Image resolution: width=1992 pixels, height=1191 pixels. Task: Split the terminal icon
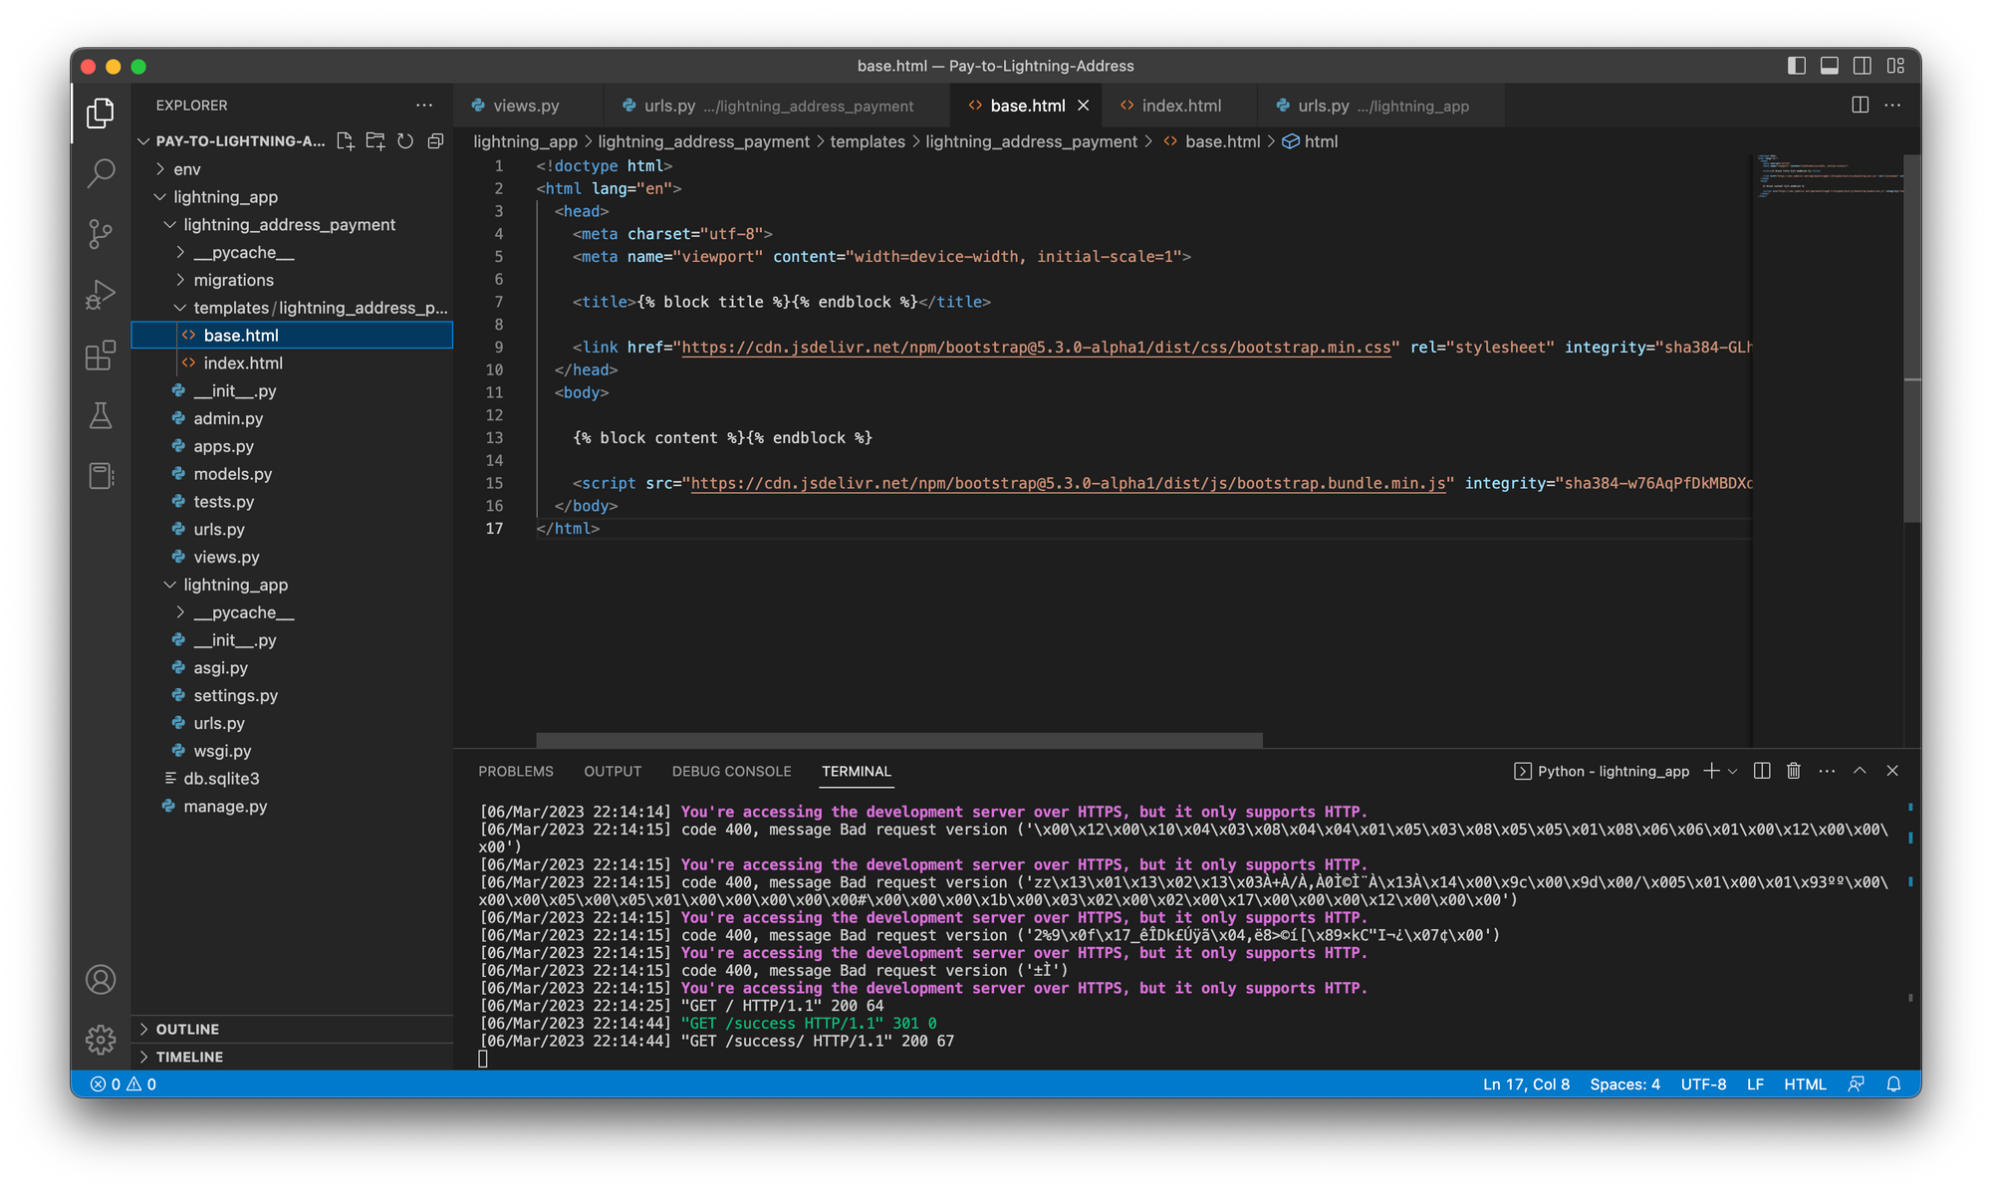coord(1762,771)
